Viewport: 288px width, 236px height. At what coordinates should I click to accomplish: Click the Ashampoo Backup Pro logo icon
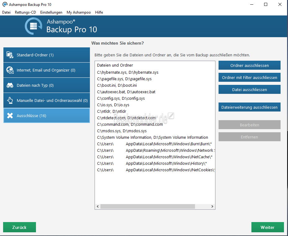[x=33, y=26]
